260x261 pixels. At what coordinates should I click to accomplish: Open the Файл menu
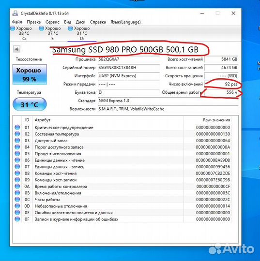[17, 22]
